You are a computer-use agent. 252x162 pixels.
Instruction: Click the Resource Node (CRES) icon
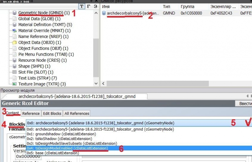tap(14, 60)
